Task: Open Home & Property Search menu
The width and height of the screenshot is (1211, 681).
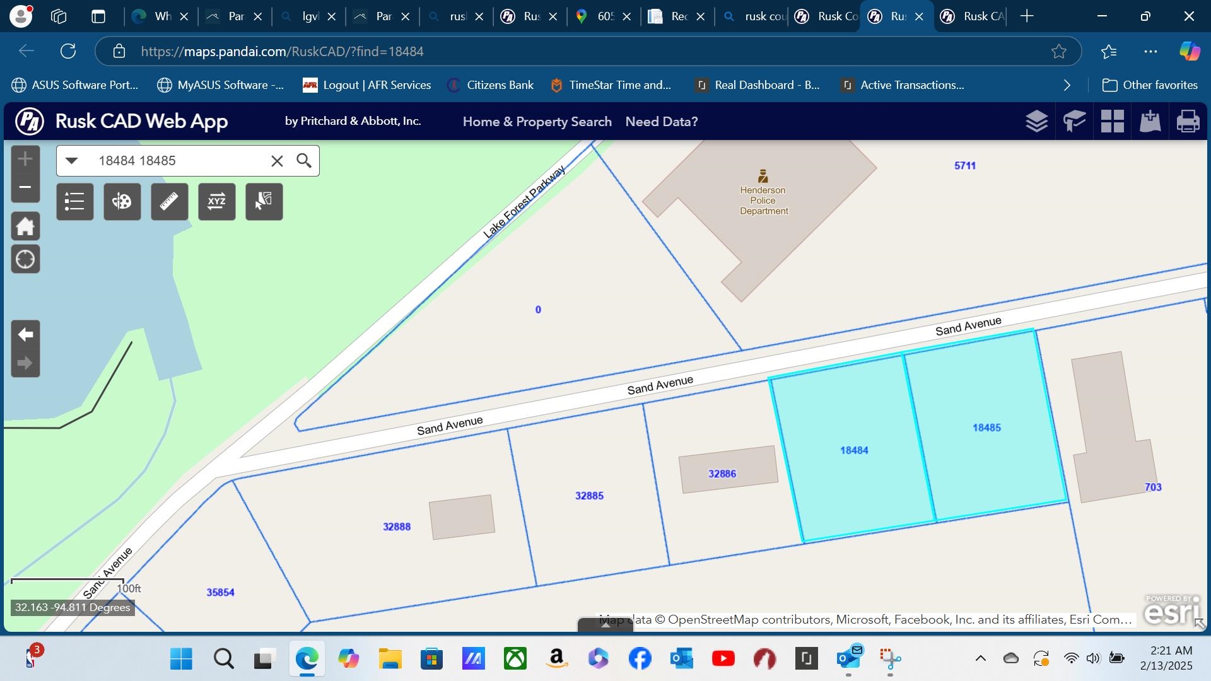Action: pyautogui.click(x=537, y=122)
